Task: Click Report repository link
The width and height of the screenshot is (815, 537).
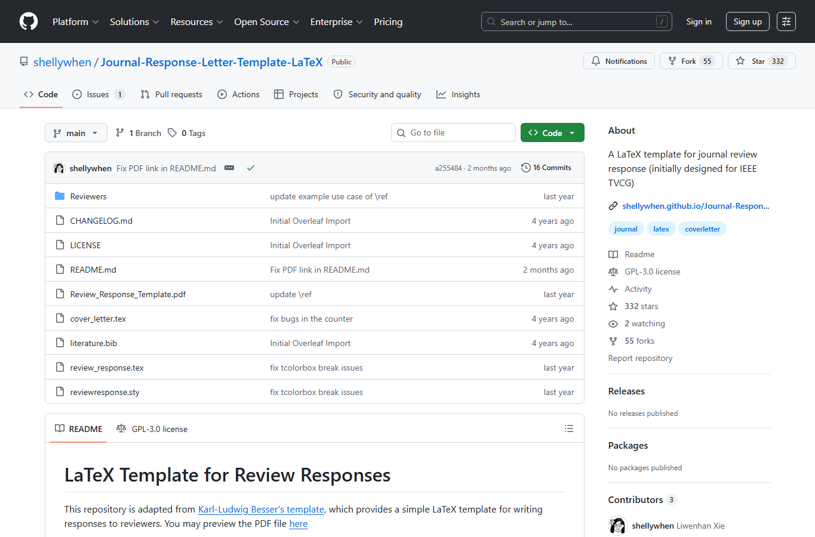Action: 640,358
